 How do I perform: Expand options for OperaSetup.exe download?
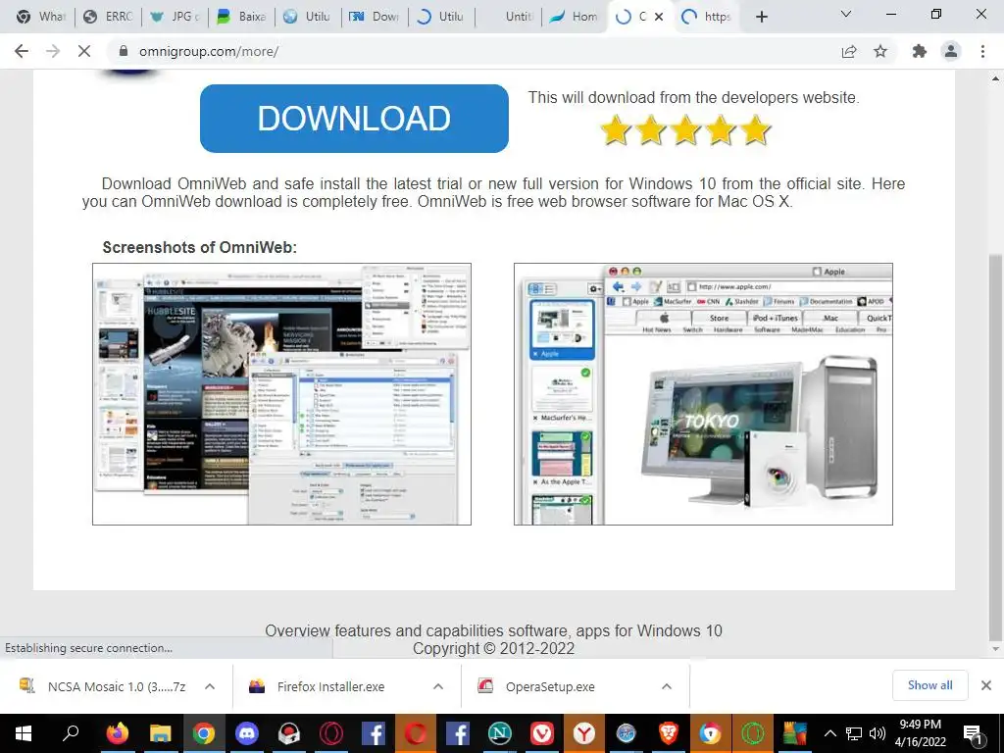click(667, 686)
